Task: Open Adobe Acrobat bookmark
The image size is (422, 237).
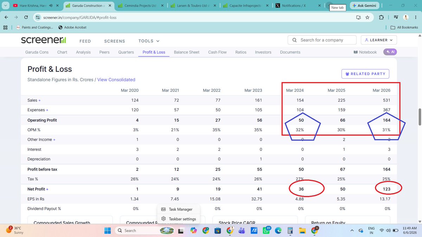Action: point(72,27)
